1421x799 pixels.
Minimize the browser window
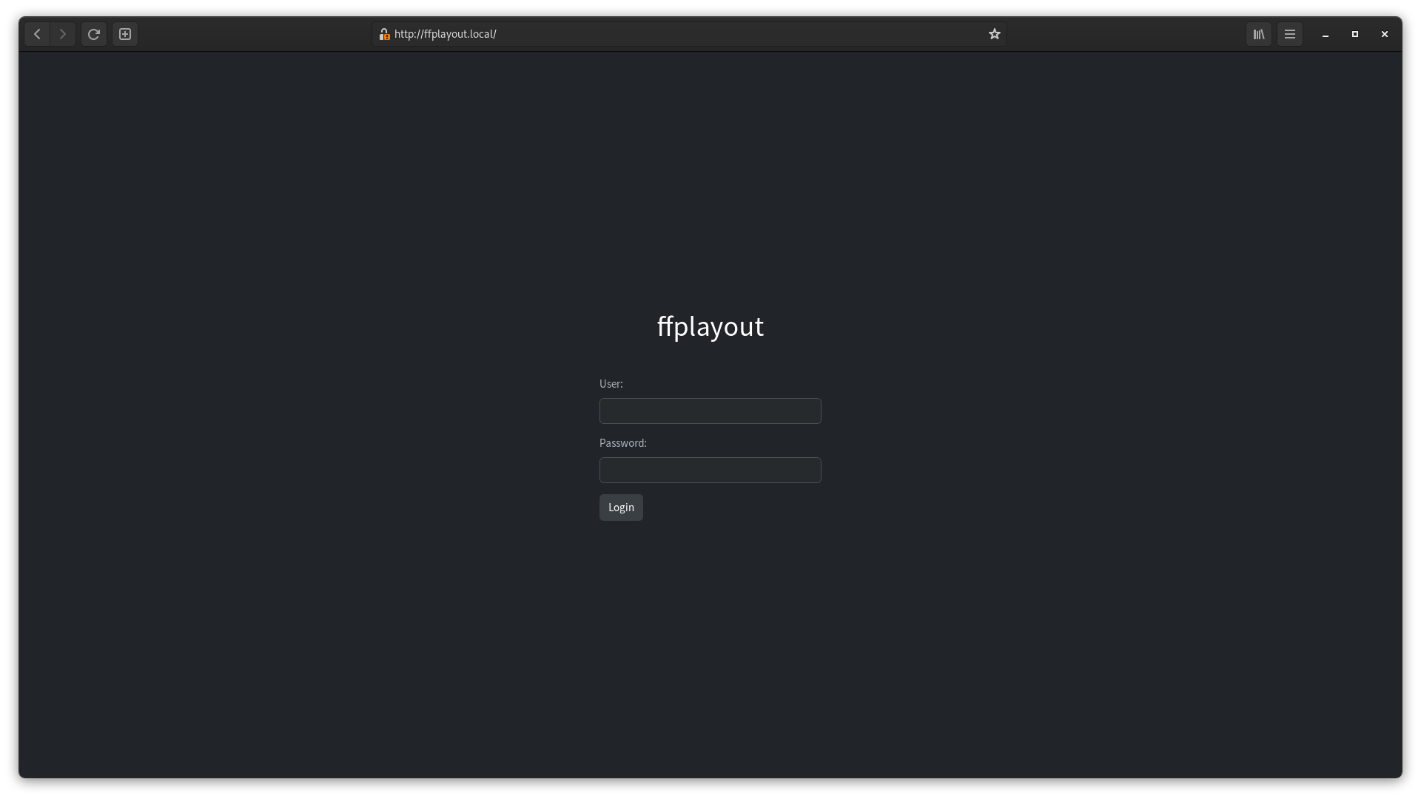click(1326, 34)
